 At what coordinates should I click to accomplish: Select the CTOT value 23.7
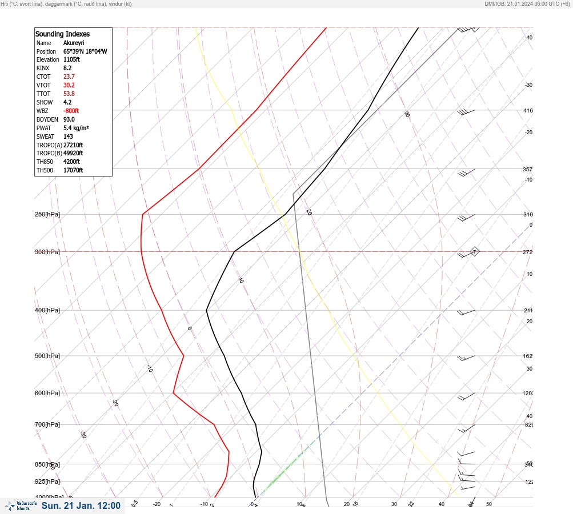click(x=69, y=77)
